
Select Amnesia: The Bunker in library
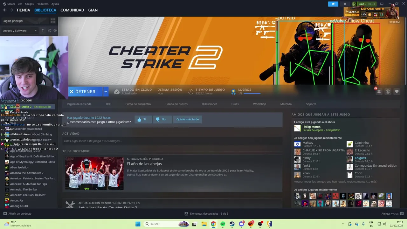pos(24,189)
